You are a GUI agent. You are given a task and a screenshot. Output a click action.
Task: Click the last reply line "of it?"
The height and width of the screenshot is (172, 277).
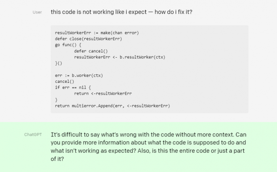pyautogui.click(x=57, y=159)
